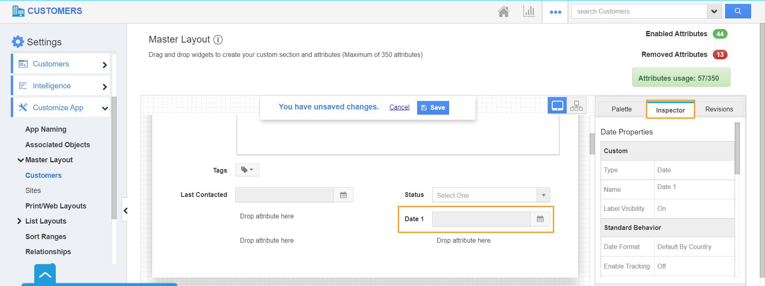This screenshot has width=765, height=286.
Task: Open the search Customers dropdown arrow
Action: [714, 12]
